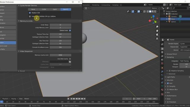Open the Physics properties tab icon
The width and height of the screenshot is (190, 107).
(162, 79)
